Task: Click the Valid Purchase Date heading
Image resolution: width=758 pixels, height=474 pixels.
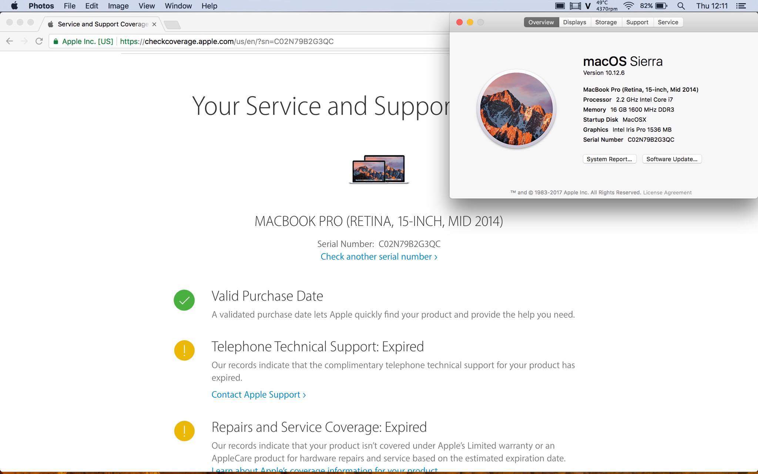Action: tap(267, 296)
